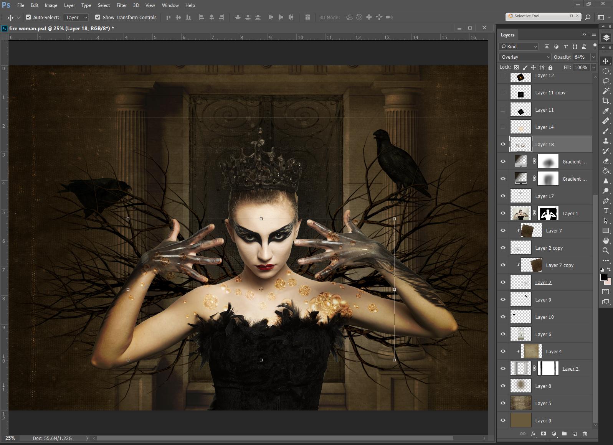Select the Eyedropper tool
This screenshot has height=445, width=613.
pyautogui.click(x=606, y=111)
